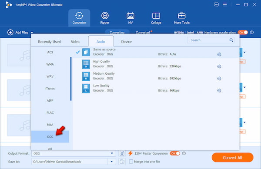Click the feedback chat icon in title bar
Viewport: 261px width, 169px height.
(216, 4)
